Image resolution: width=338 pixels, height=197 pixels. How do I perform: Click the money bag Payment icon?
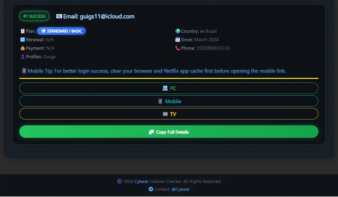23,48
